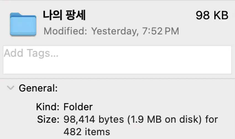Viewport: 235px width, 139px height.
Task: Click the General: section heading
Action: point(38,88)
